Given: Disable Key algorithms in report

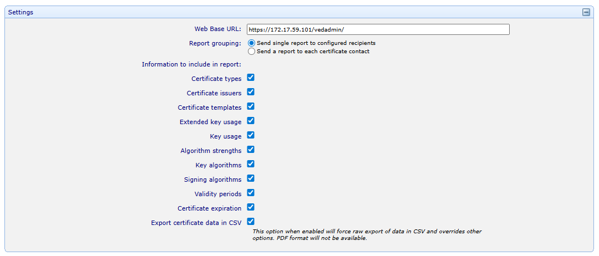Looking at the screenshot, I should [251, 165].
